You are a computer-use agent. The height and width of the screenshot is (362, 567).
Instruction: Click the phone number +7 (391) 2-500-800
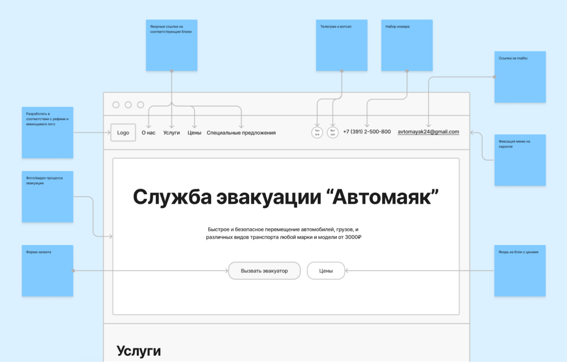tap(366, 132)
